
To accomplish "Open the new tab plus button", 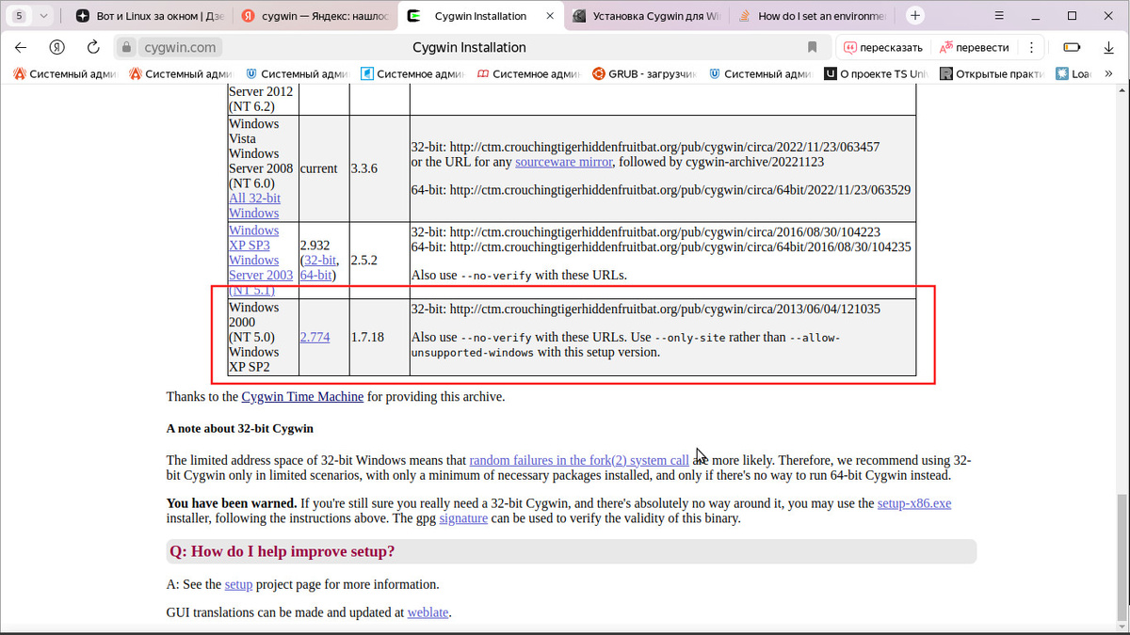I will point(915,16).
